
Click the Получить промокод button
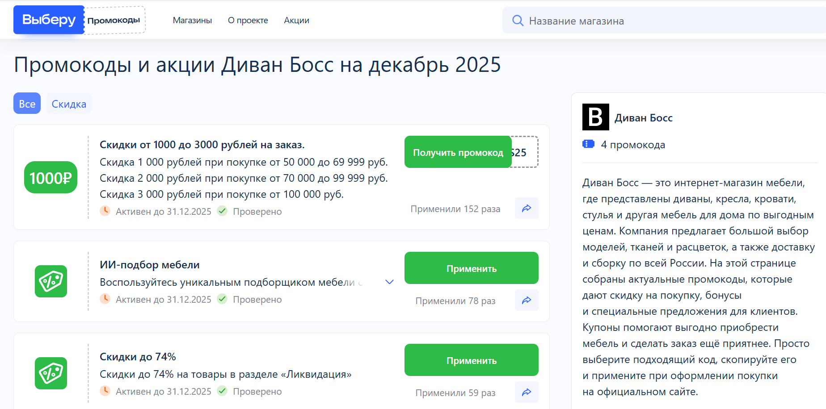click(458, 152)
